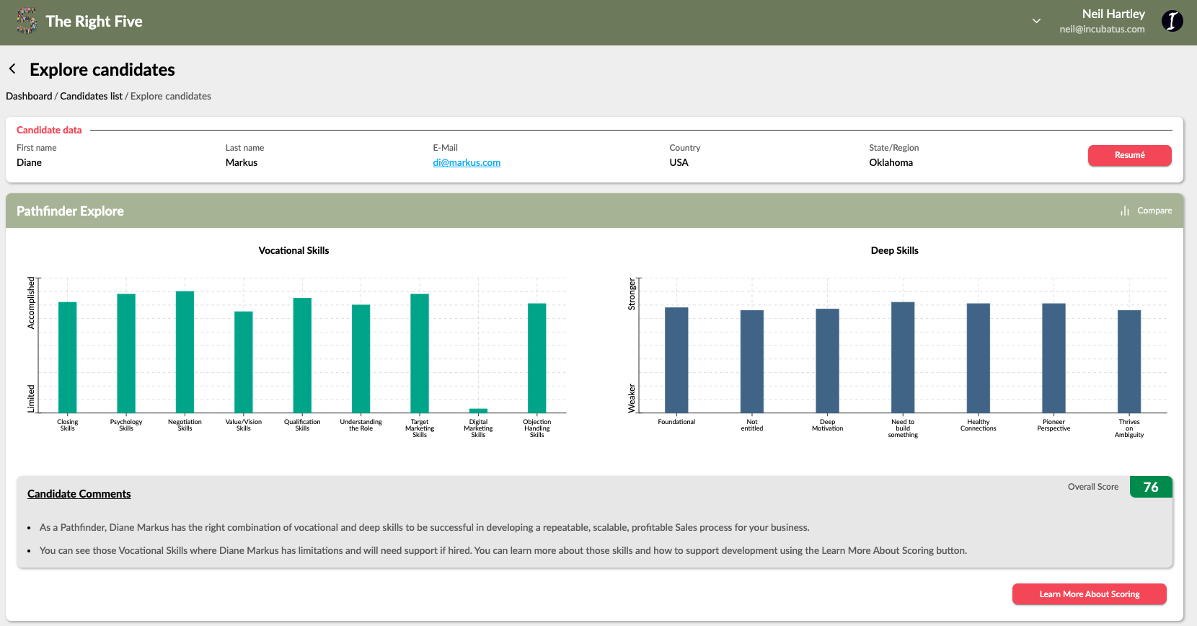Click the comment about Vocational Skills limitations
This screenshot has height=626, width=1197.
503,550
